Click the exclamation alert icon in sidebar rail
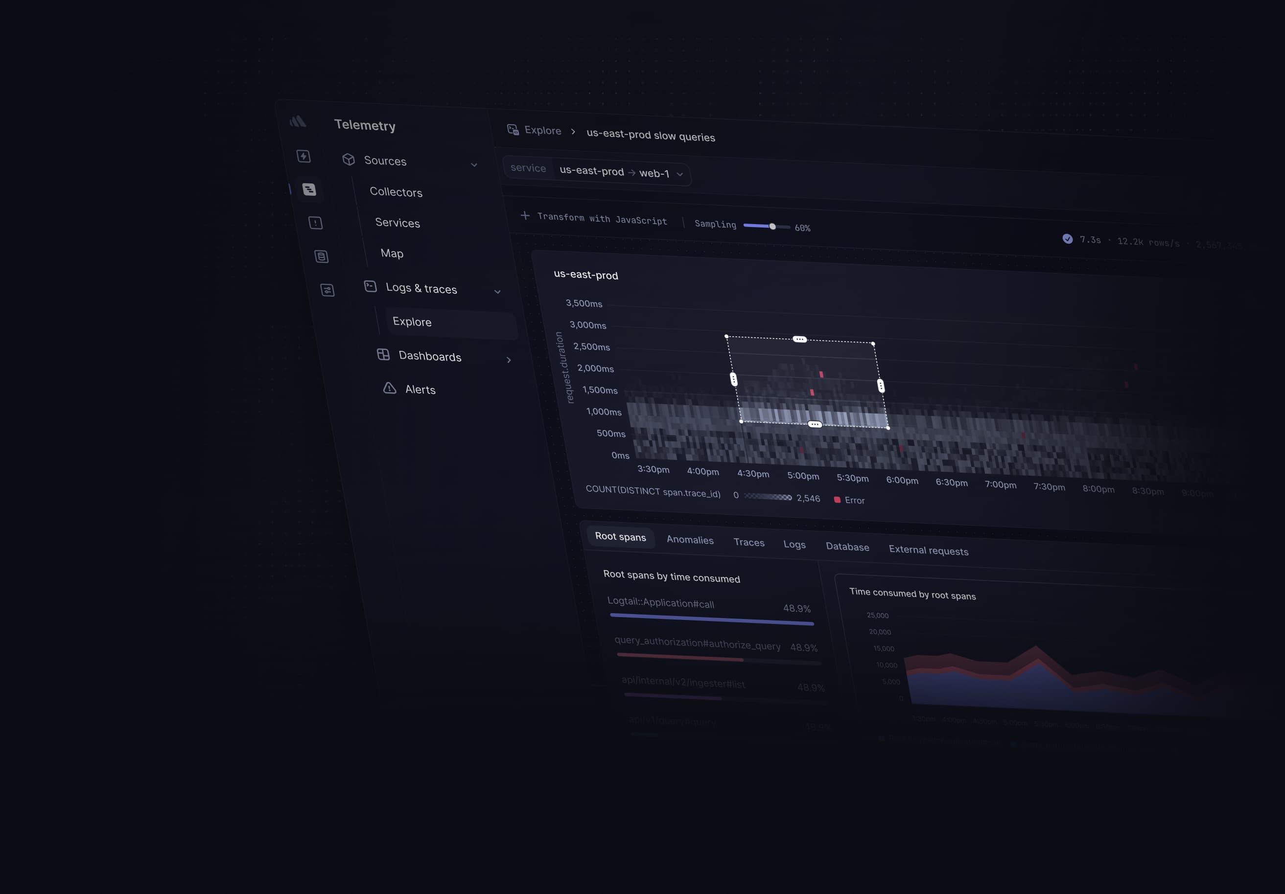Screen dimensions: 1285x894 pos(315,223)
